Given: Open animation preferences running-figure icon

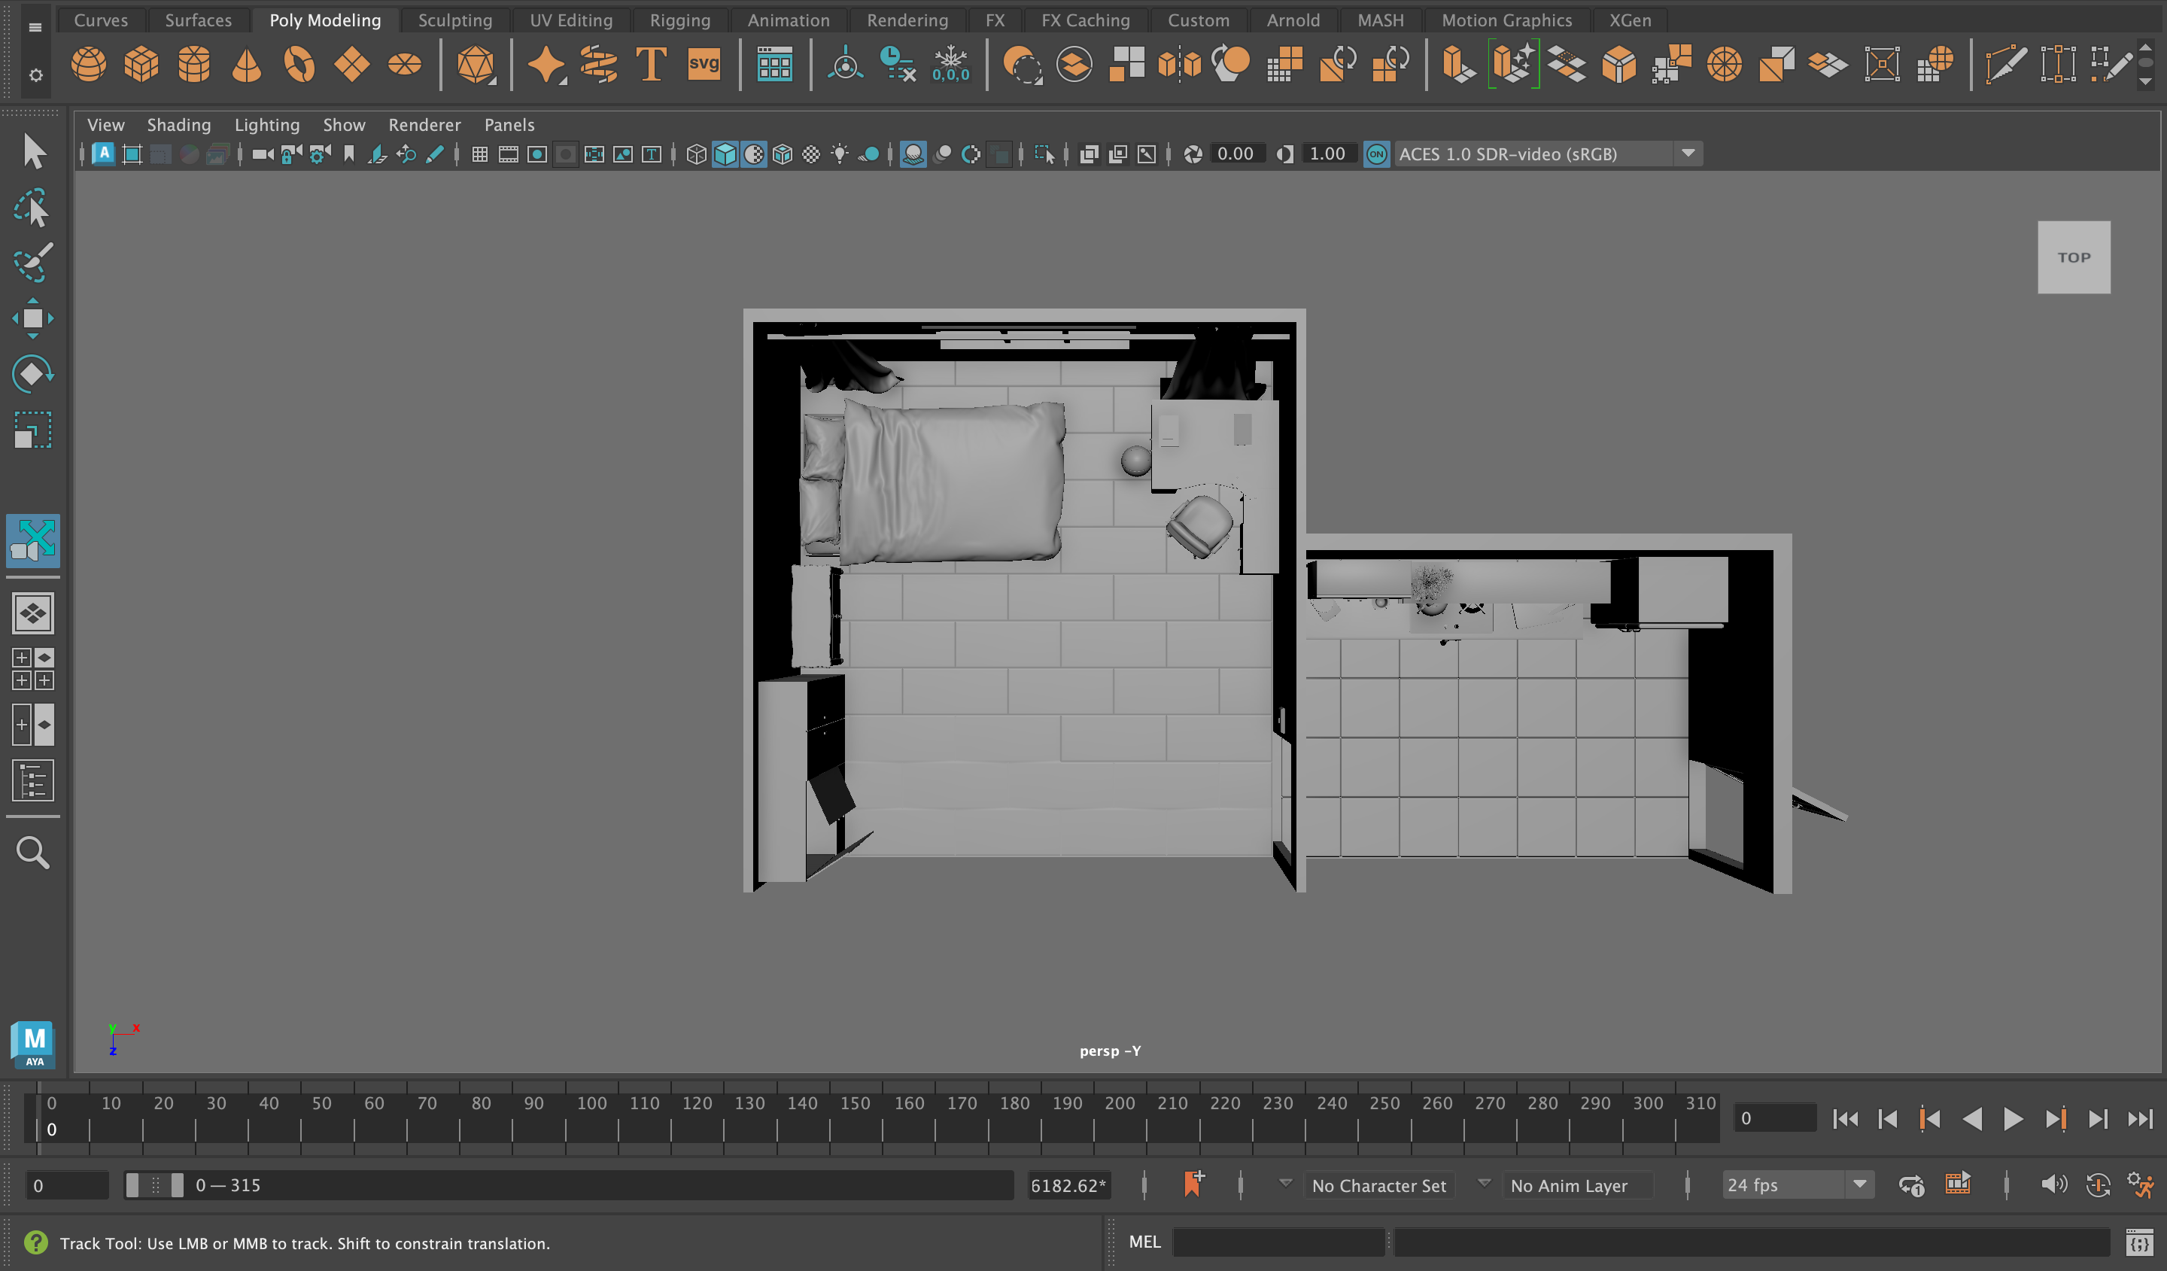Looking at the screenshot, I should 2141,1184.
